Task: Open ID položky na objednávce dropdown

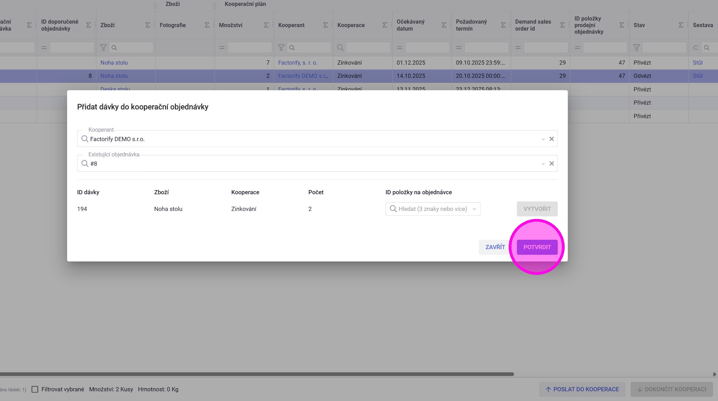Action: tap(474, 209)
